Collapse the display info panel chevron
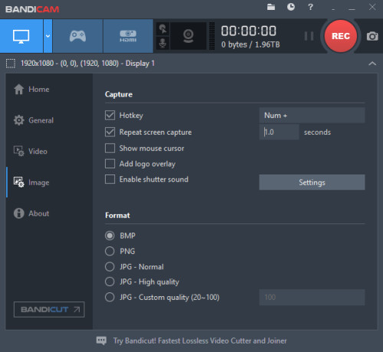Image resolution: width=383 pixels, height=352 pixels. (x=372, y=64)
